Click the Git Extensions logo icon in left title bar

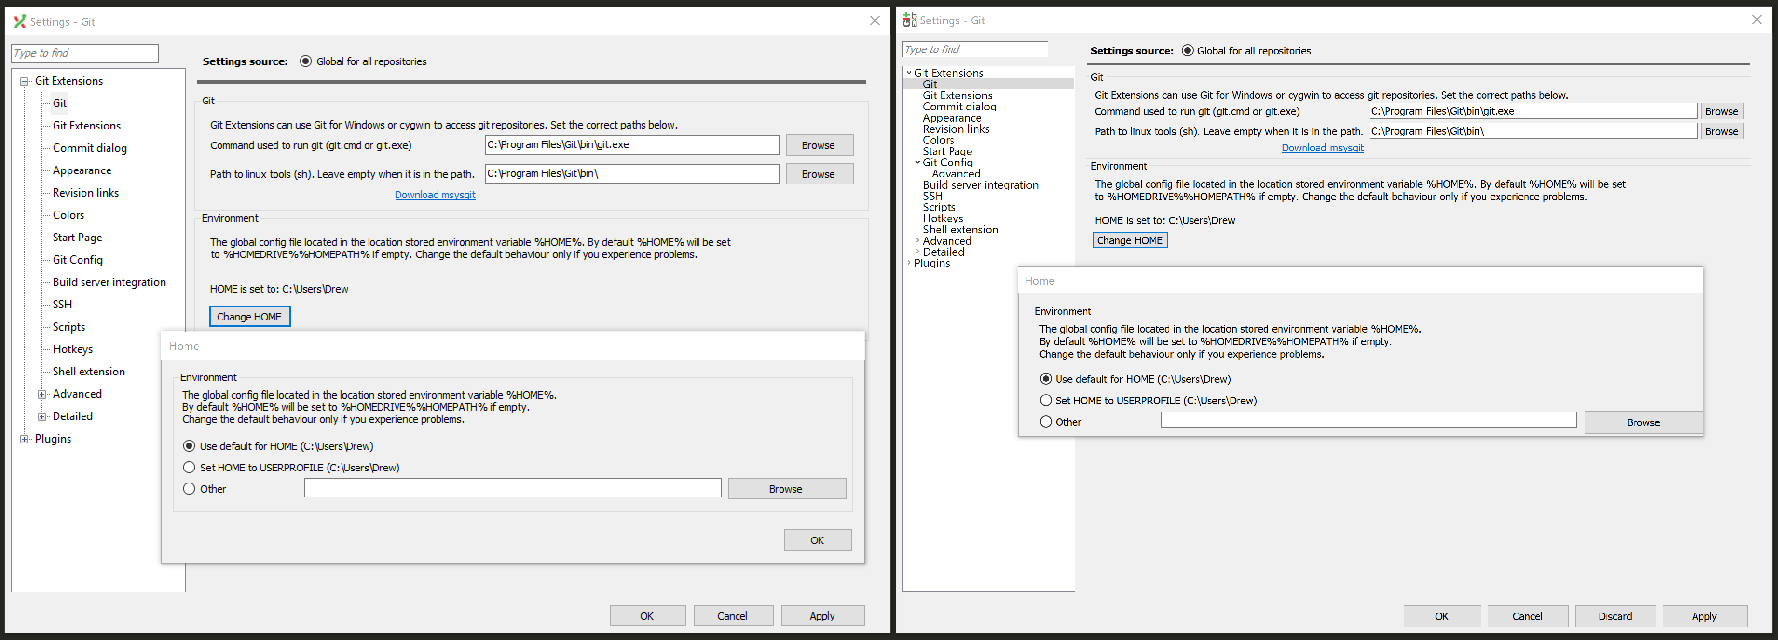pyautogui.click(x=19, y=21)
